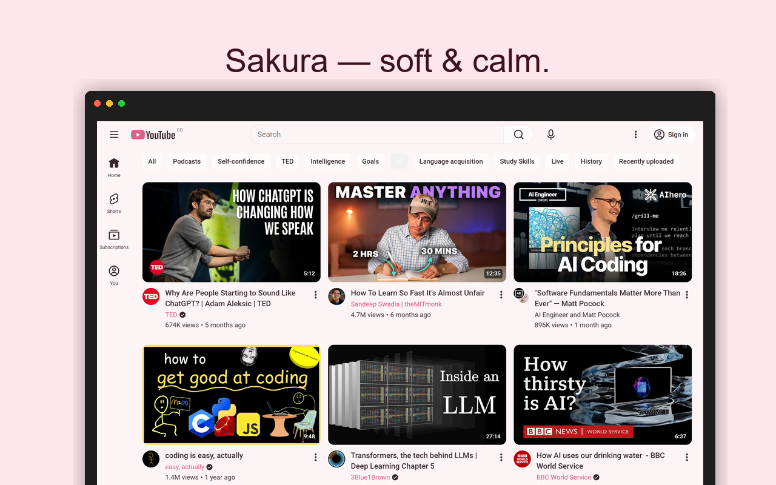This screenshot has height=485, width=776.
Task: Click into the Search input field
Action: click(x=376, y=135)
